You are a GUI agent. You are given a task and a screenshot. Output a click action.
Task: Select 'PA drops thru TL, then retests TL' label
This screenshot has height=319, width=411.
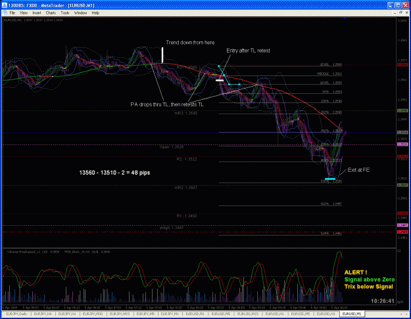pos(167,104)
